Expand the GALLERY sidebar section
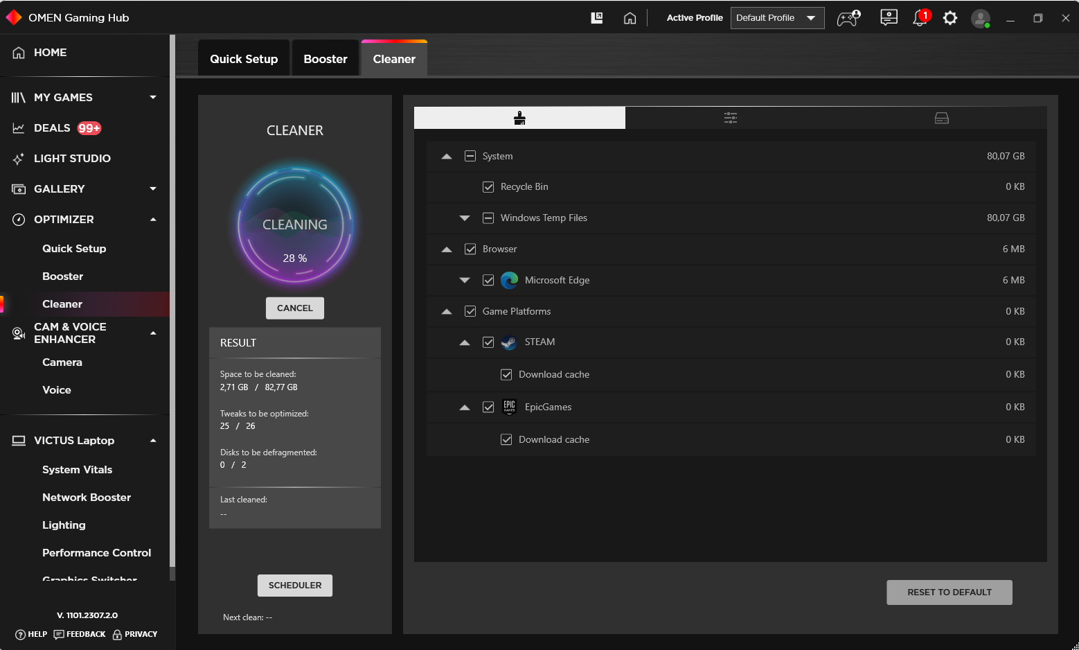Viewport: 1079px width, 650px height. coord(153,188)
